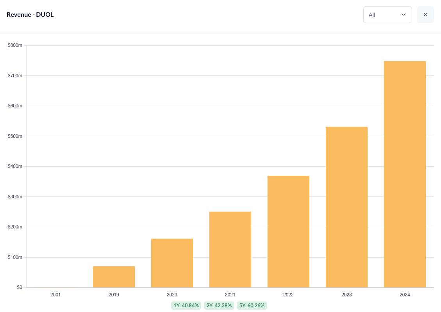Screen dimensions: 441x312
Task: Click the $100m y-axis label
Action: pos(15,257)
